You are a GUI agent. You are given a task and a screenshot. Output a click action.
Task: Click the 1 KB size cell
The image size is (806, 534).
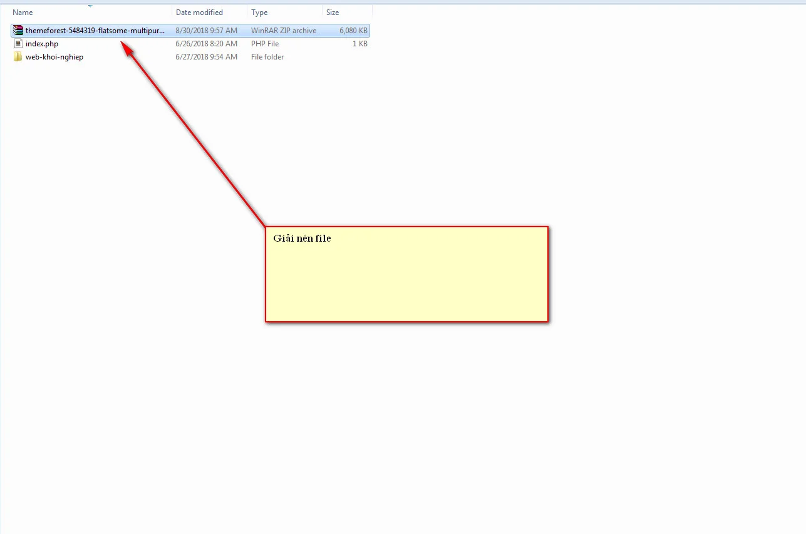tap(360, 44)
